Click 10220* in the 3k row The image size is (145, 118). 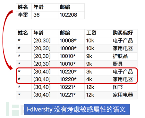coord(71,72)
